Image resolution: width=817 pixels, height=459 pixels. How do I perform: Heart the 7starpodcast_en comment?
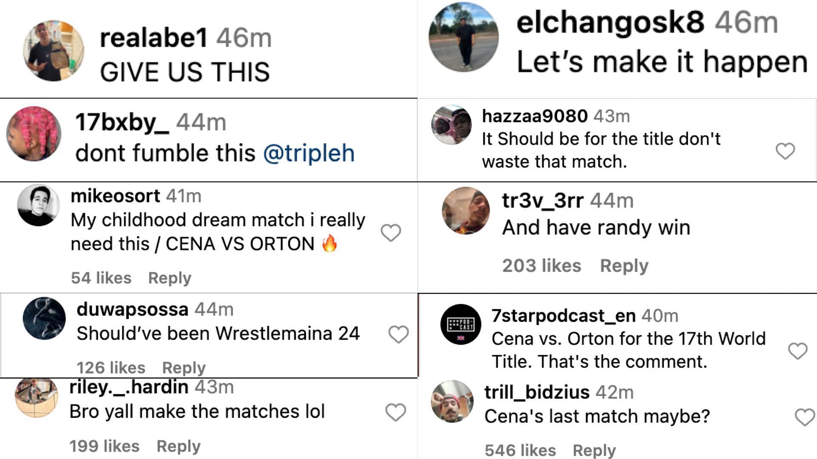click(x=797, y=351)
